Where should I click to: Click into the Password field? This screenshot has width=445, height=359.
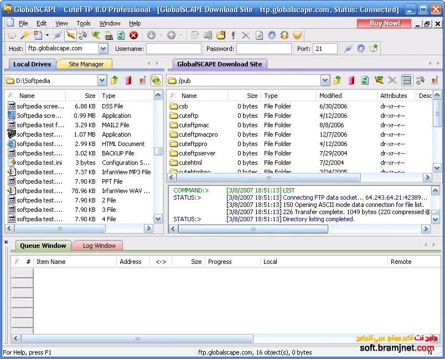(x=264, y=49)
